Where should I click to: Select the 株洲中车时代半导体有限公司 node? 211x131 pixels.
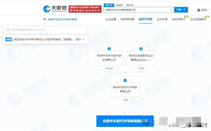[125, 90]
